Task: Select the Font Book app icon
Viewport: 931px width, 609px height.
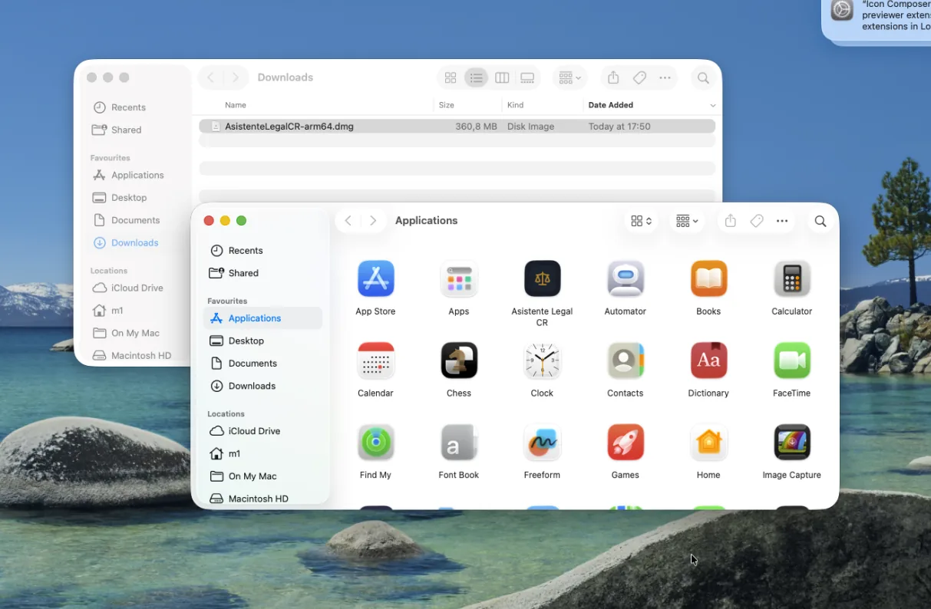Action: (459, 443)
